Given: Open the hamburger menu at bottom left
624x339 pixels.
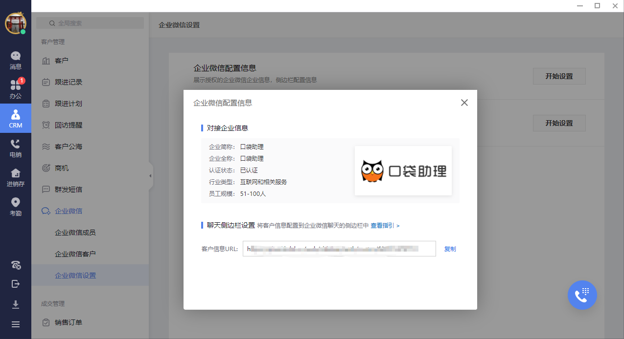Looking at the screenshot, I should [x=16, y=324].
